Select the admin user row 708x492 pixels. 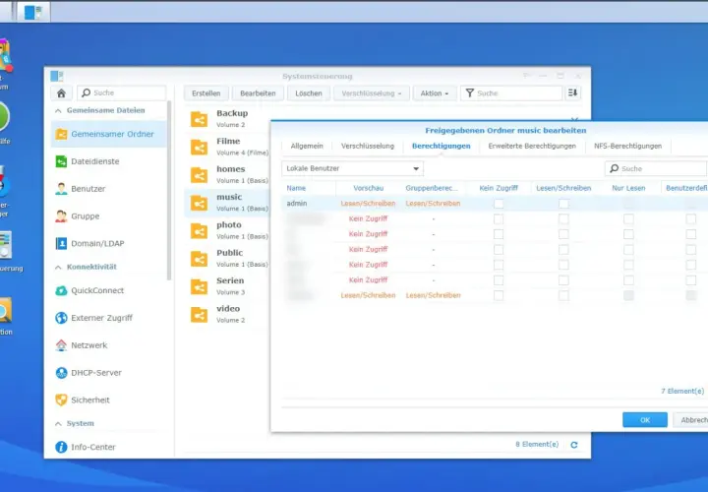(x=496, y=204)
